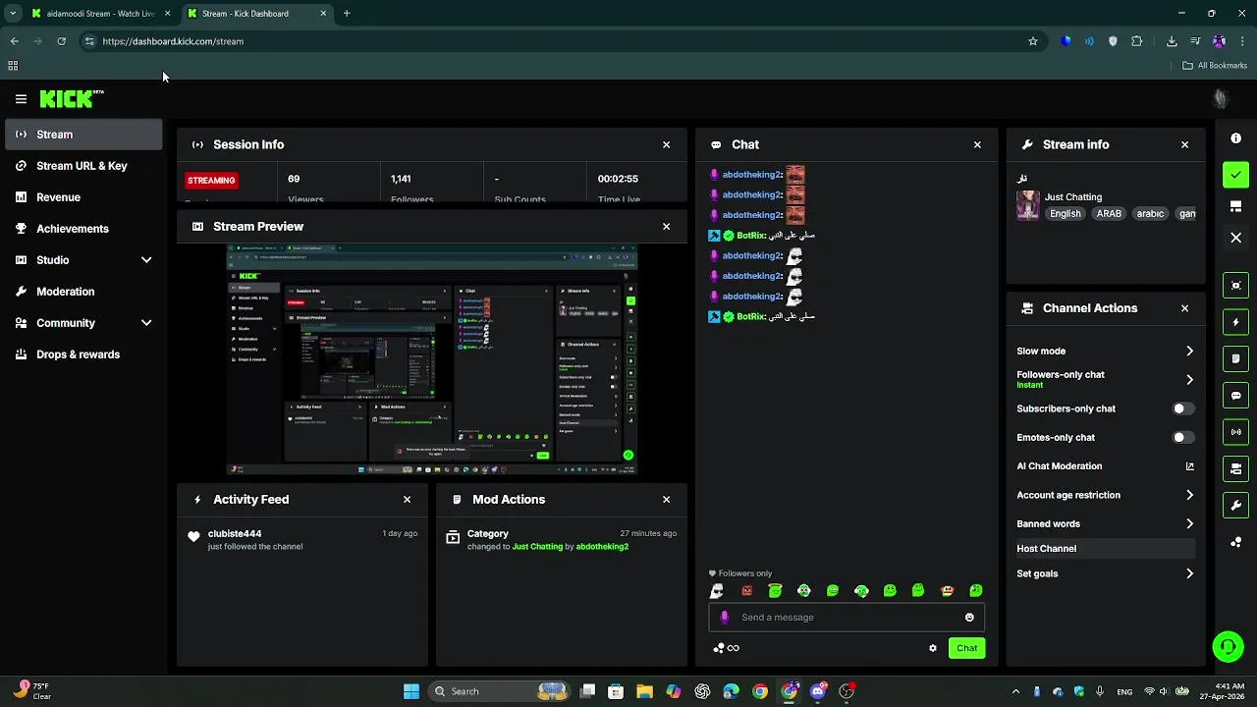Toggle Activity Feed lightning sidebar button

tap(1235, 322)
